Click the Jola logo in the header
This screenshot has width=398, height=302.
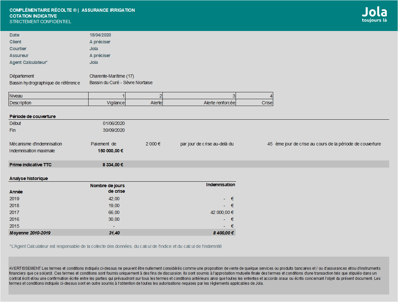[x=374, y=15]
